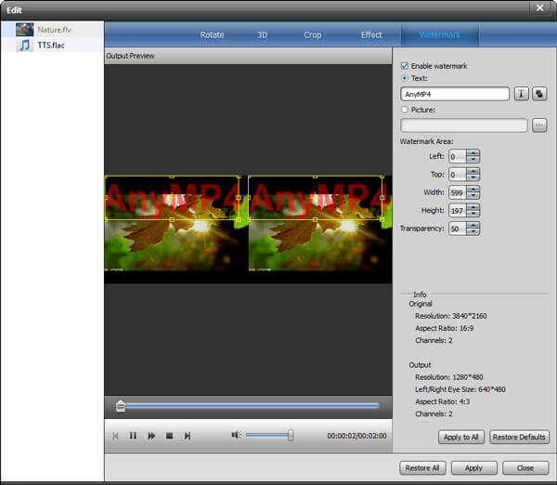Click the Width value field showing 599
The image size is (557, 485).
pos(458,192)
